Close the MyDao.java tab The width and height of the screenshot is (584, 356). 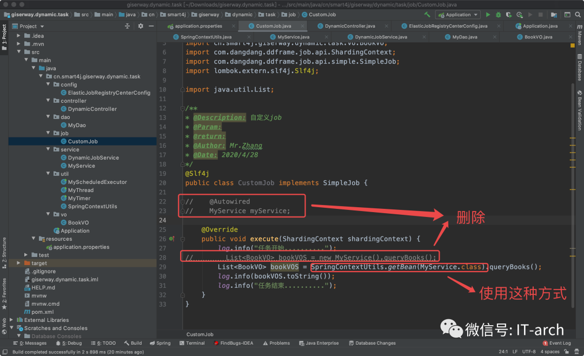[x=495, y=37]
